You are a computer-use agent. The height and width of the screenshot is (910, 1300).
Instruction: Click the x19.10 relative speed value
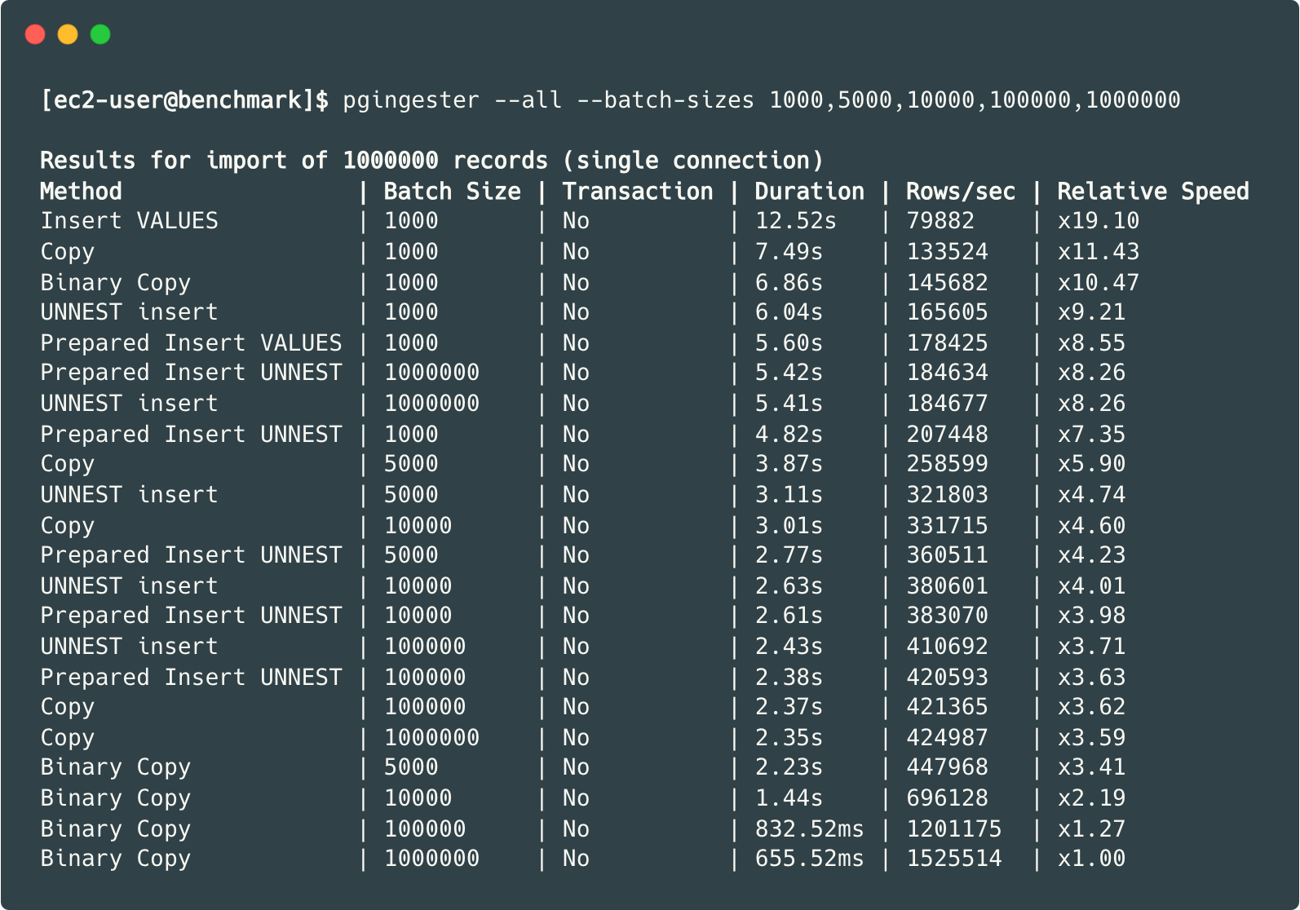[x=1098, y=221]
